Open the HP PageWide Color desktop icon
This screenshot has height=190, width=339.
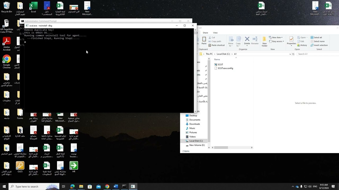coord(7,26)
